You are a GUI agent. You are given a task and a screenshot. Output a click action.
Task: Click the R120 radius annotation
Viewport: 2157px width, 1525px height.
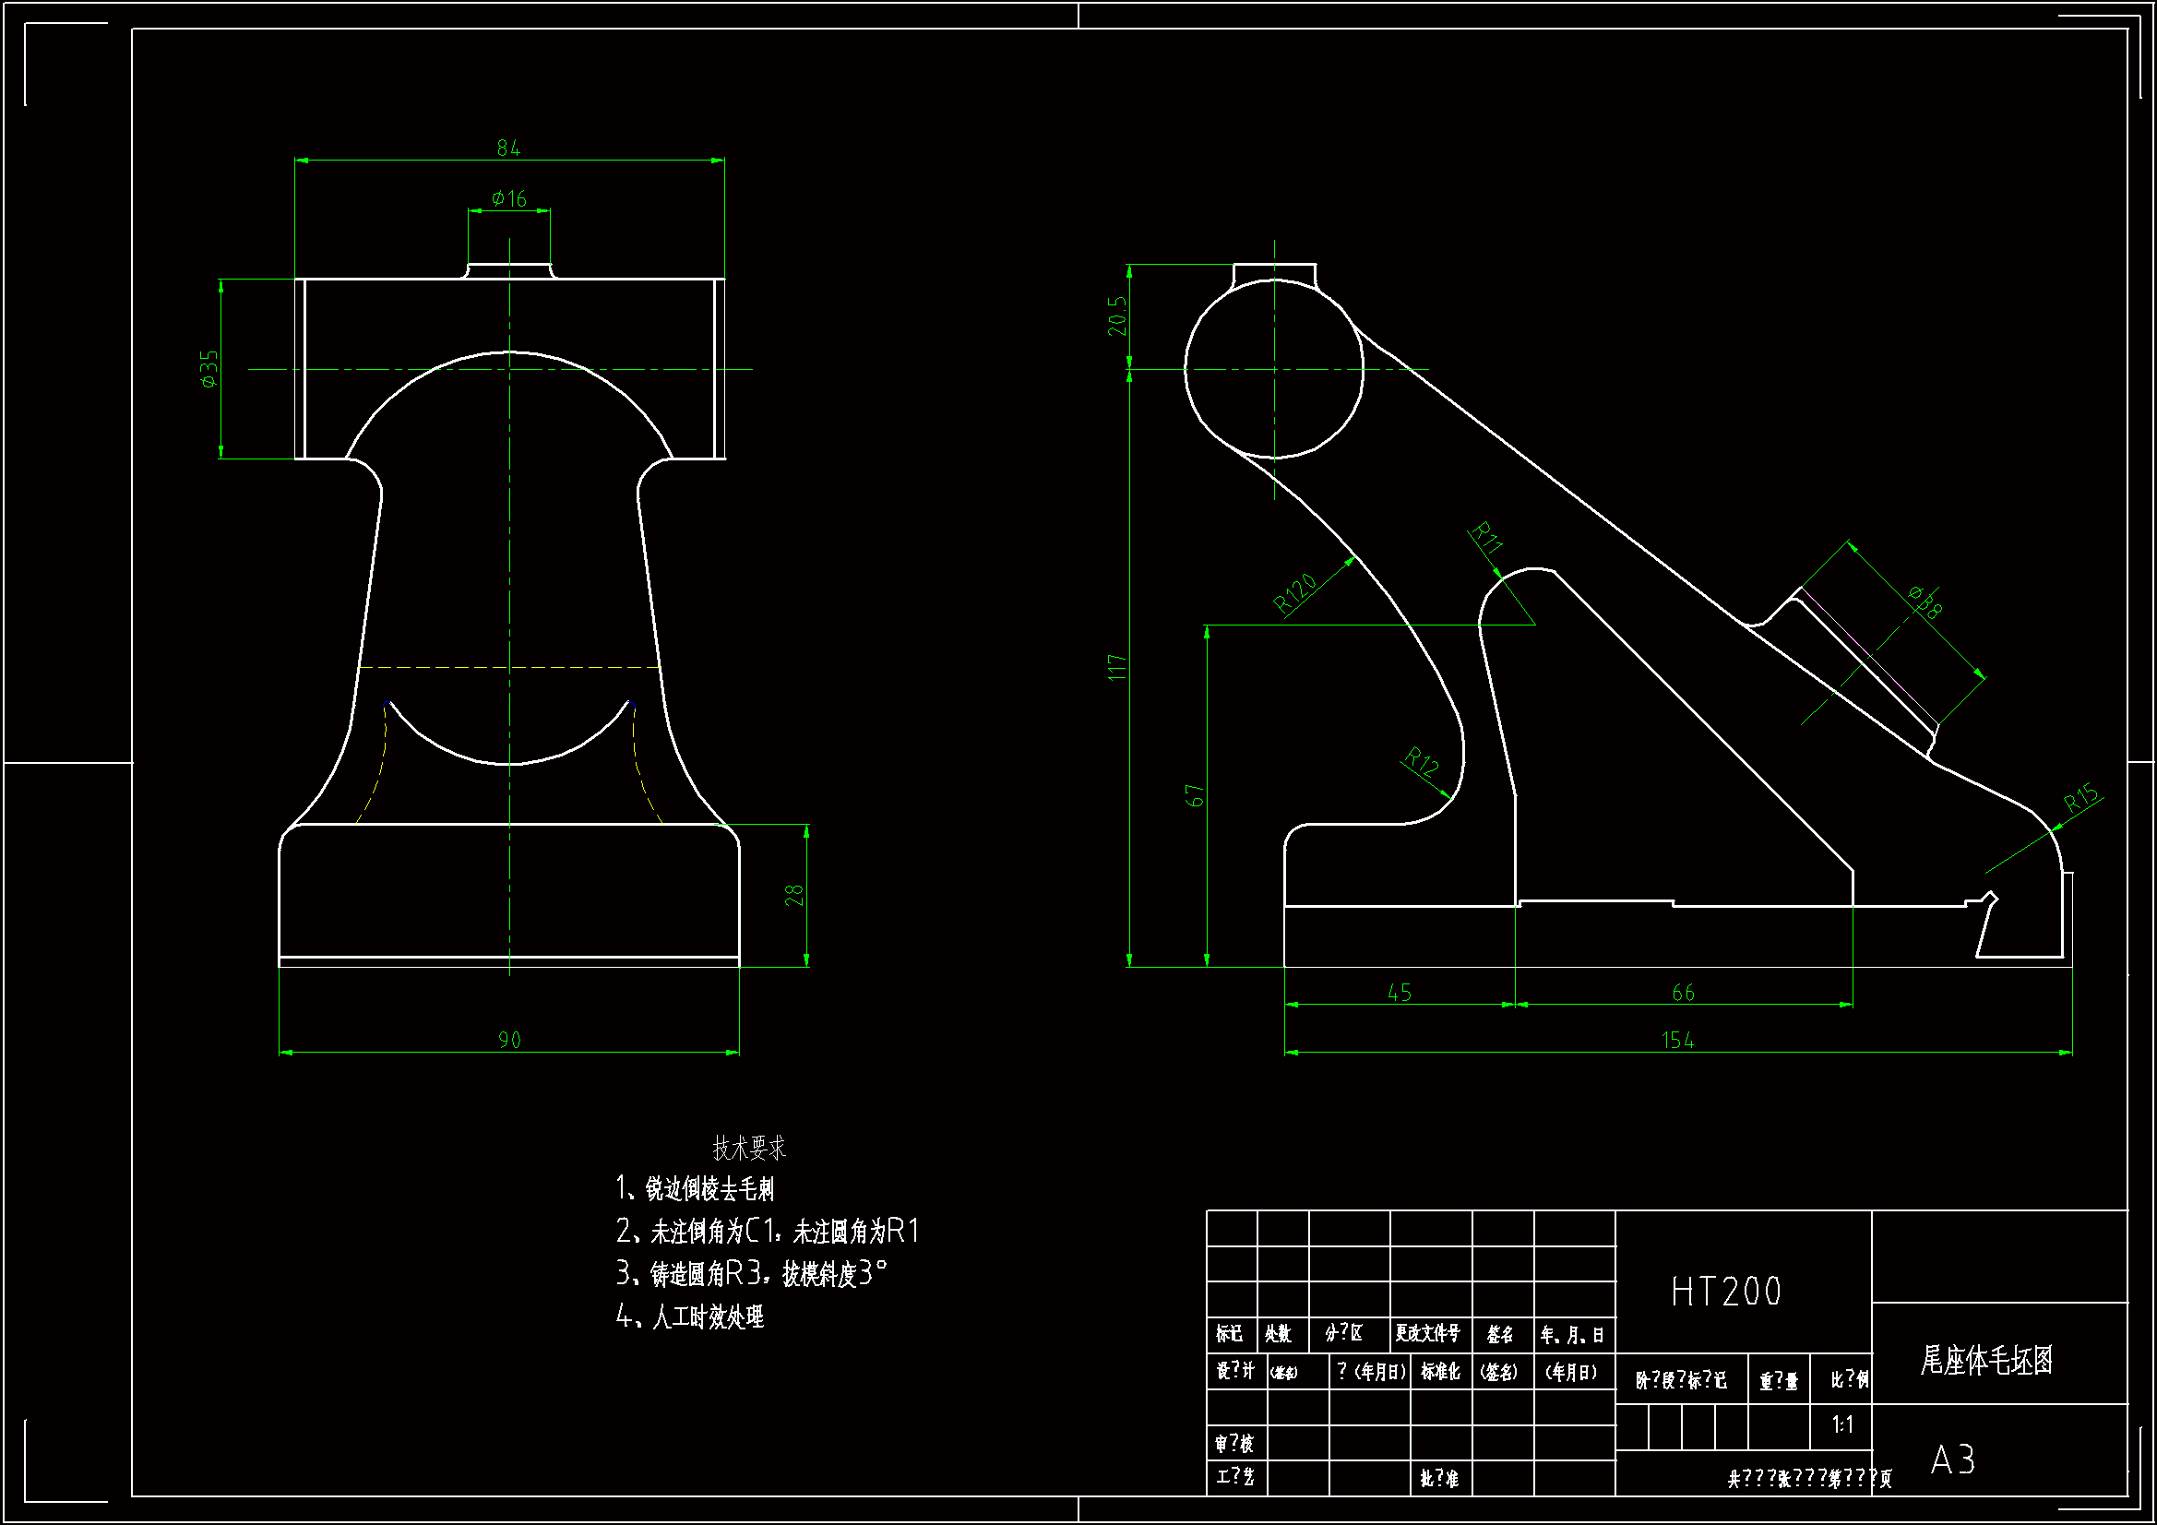1295,593
